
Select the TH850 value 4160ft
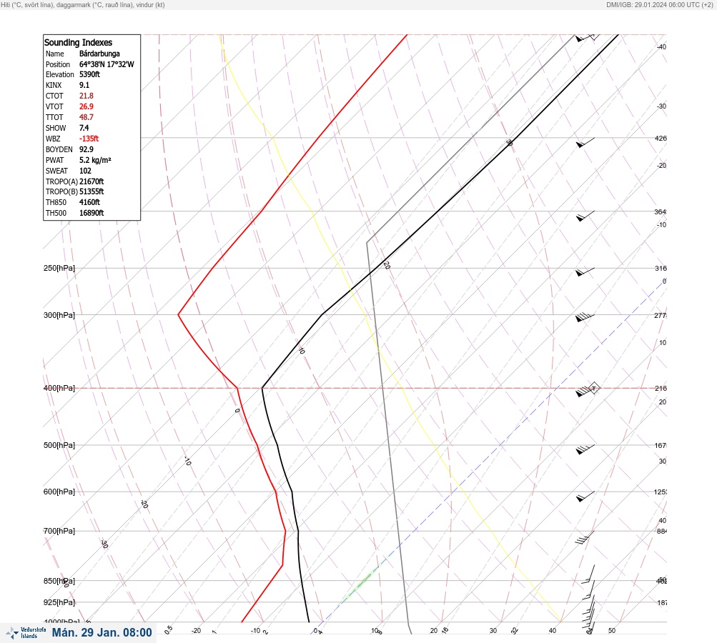pos(89,202)
